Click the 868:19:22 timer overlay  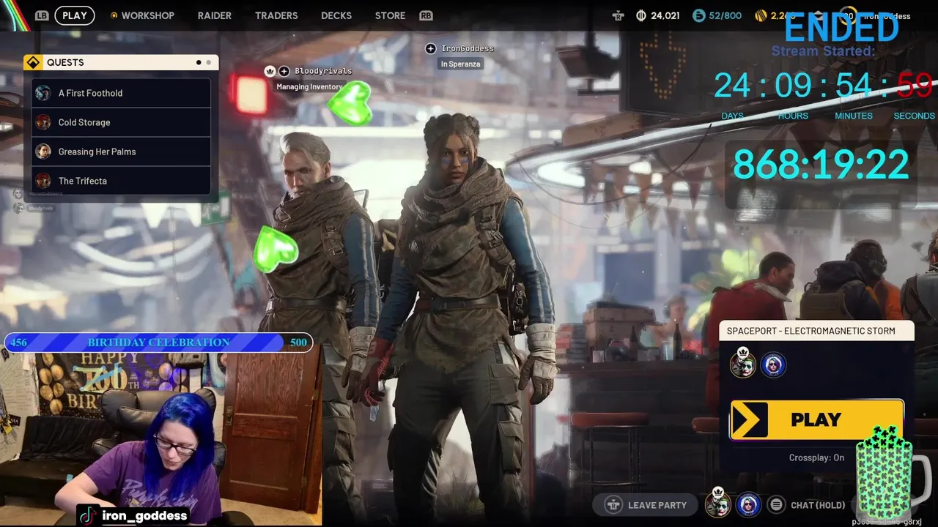click(821, 165)
